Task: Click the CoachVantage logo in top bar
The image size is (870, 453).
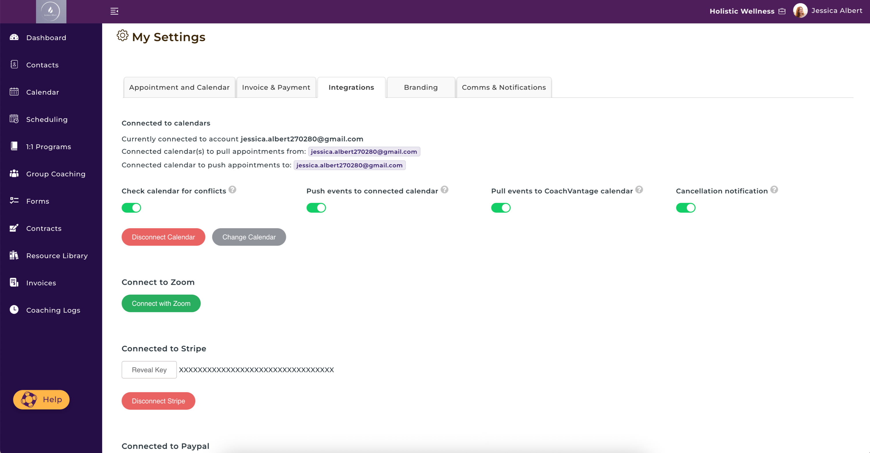Action: [51, 12]
